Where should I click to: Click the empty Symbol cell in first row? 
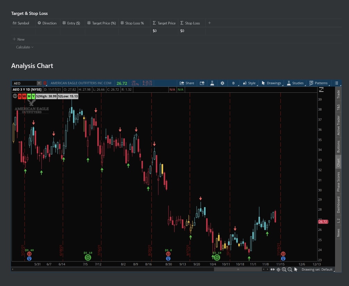pyautogui.click(x=23, y=31)
